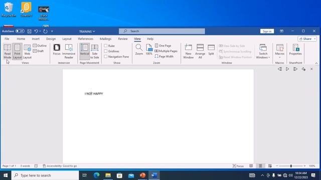Enable the Navigation Pane checkbox
Image resolution: width=321 pixels, height=180 pixels.
click(106, 56)
